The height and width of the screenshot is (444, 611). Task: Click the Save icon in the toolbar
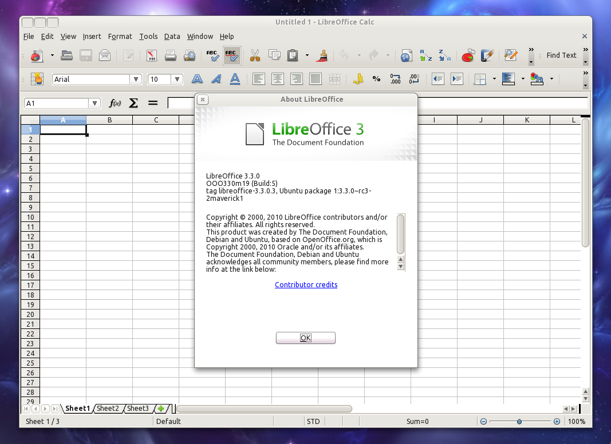click(x=86, y=55)
